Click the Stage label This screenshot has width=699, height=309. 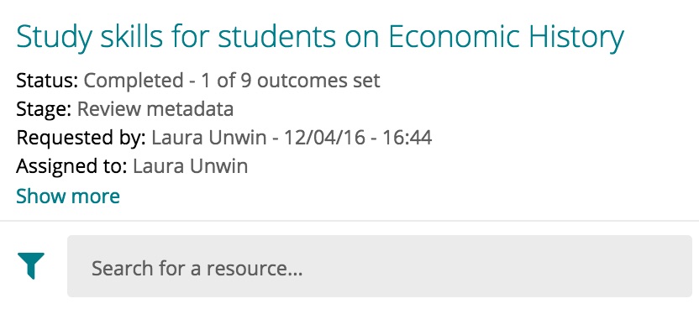click(x=44, y=109)
